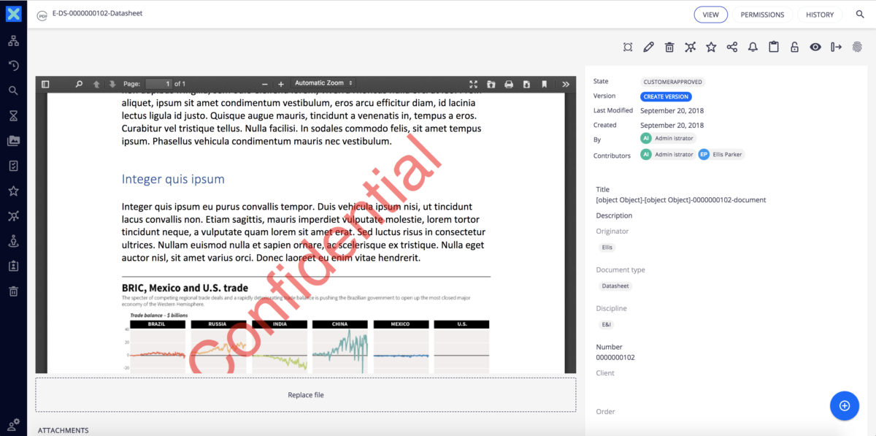Switch to the HISTORY tab
This screenshot has height=436, width=876.
[820, 15]
